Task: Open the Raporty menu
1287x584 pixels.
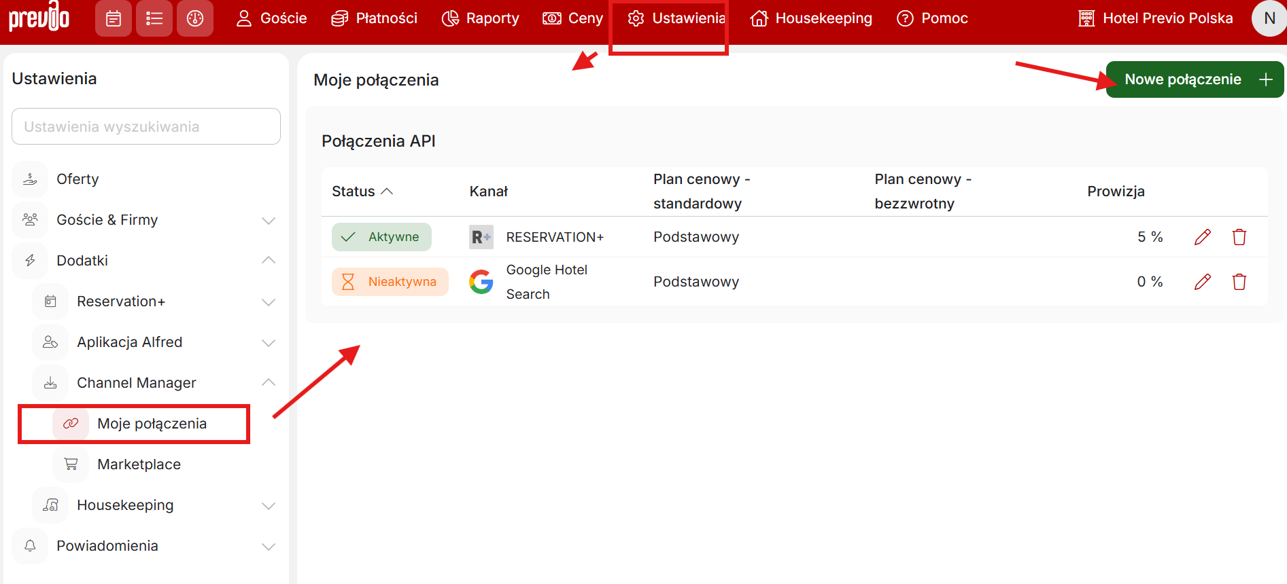Action: [480, 18]
